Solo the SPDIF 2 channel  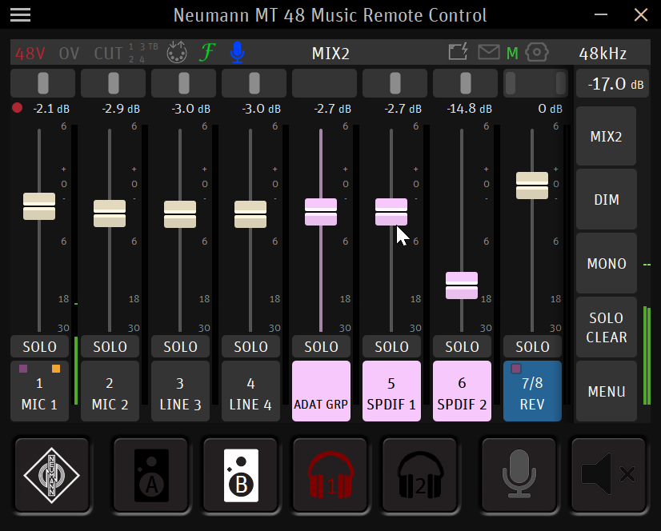(x=462, y=347)
